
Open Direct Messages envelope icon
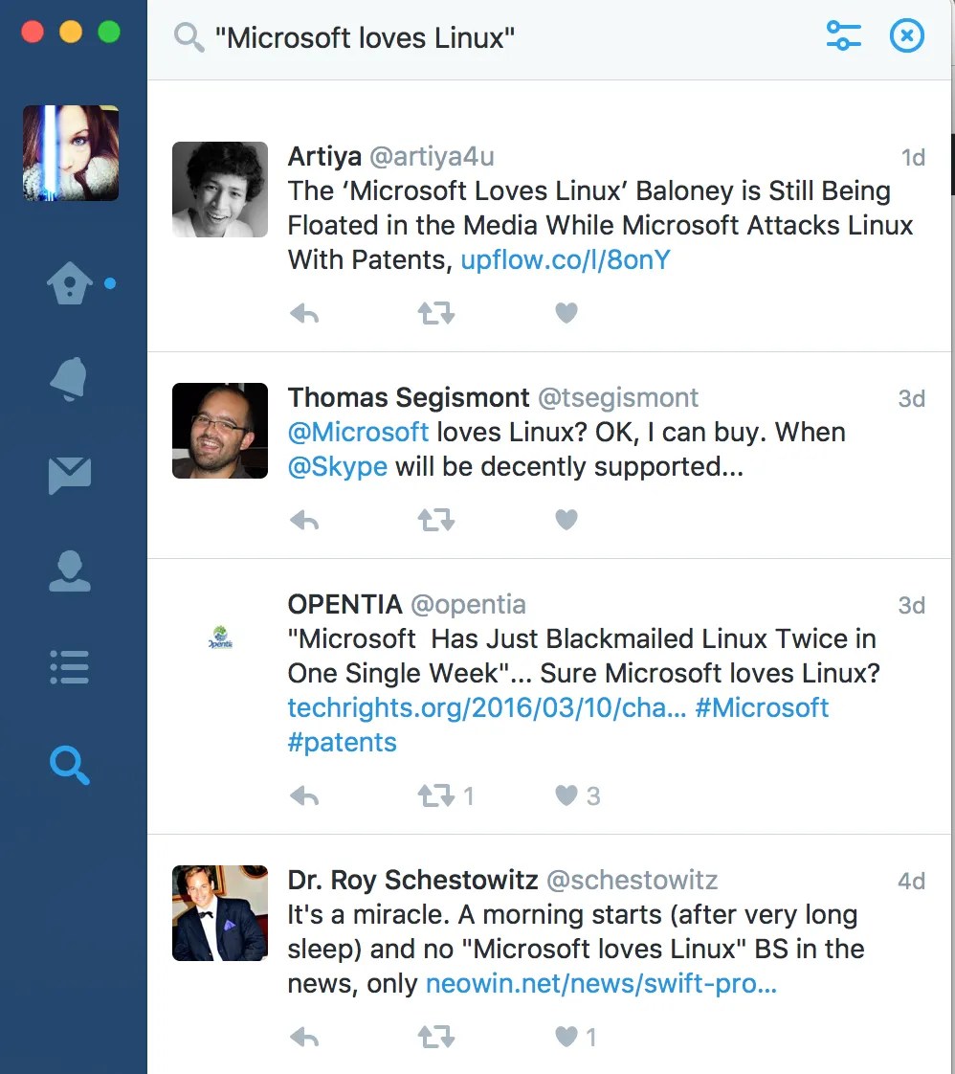[70, 476]
